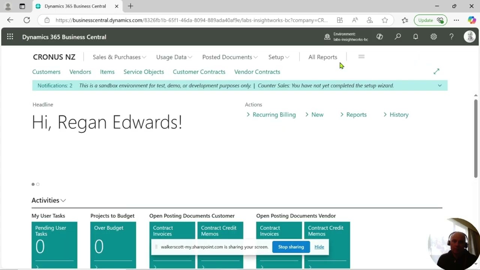The image size is (480, 270).
Task: Open the notifications bell
Action: pos(415,37)
